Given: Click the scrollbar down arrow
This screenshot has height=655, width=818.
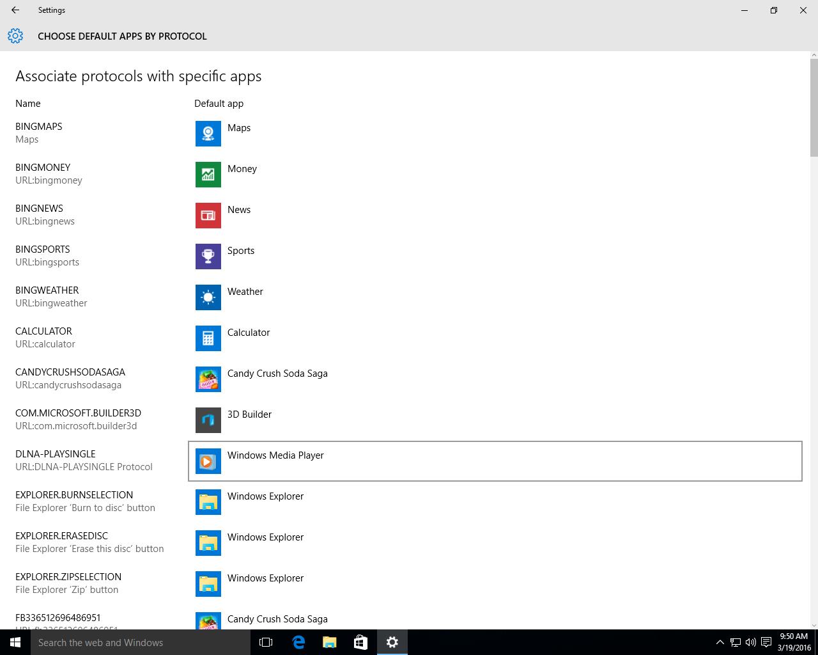Looking at the screenshot, I should pyautogui.click(x=814, y=625).
